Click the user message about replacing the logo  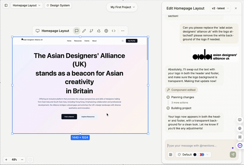coord(209,34)
